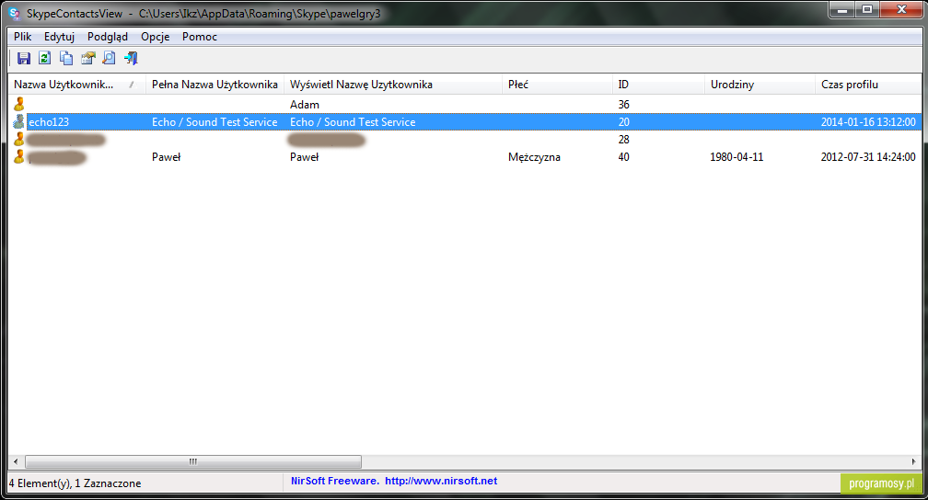Open the Podgląd menu

[107, 37]
